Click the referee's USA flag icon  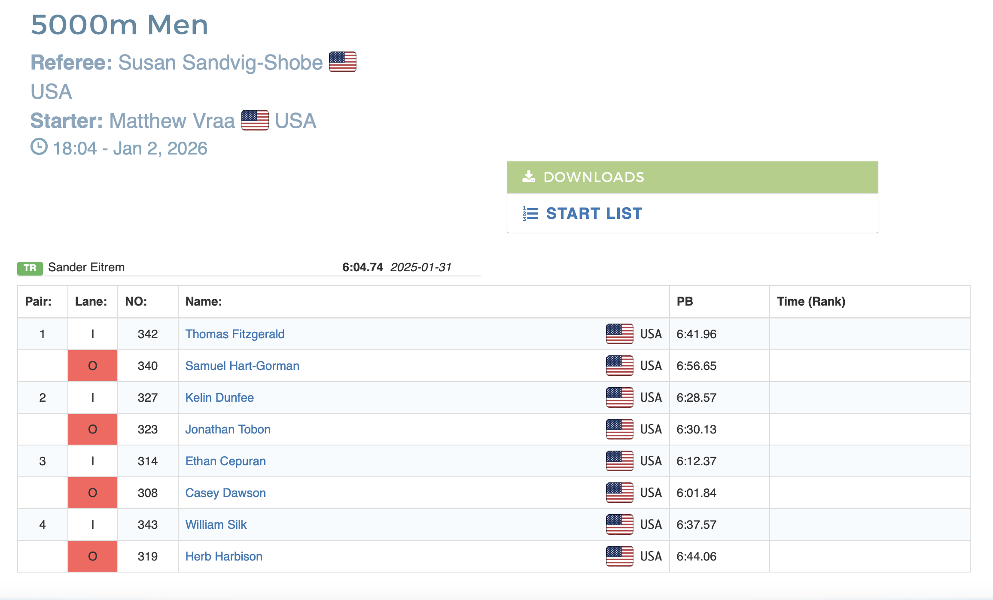tap(342, 62)
